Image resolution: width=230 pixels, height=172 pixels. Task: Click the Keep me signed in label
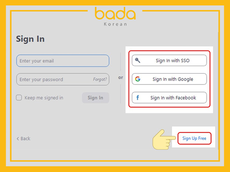(44, 98)
